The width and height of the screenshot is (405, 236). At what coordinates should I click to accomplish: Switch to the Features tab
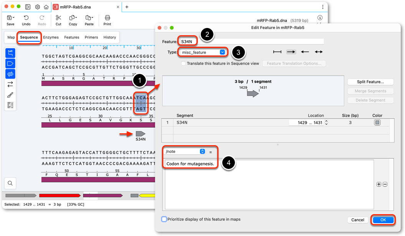coord(71,38)
